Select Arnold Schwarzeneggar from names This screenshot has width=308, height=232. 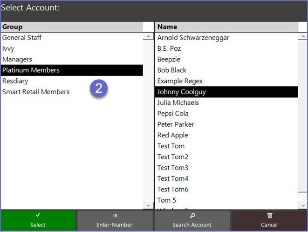[193, 37]
